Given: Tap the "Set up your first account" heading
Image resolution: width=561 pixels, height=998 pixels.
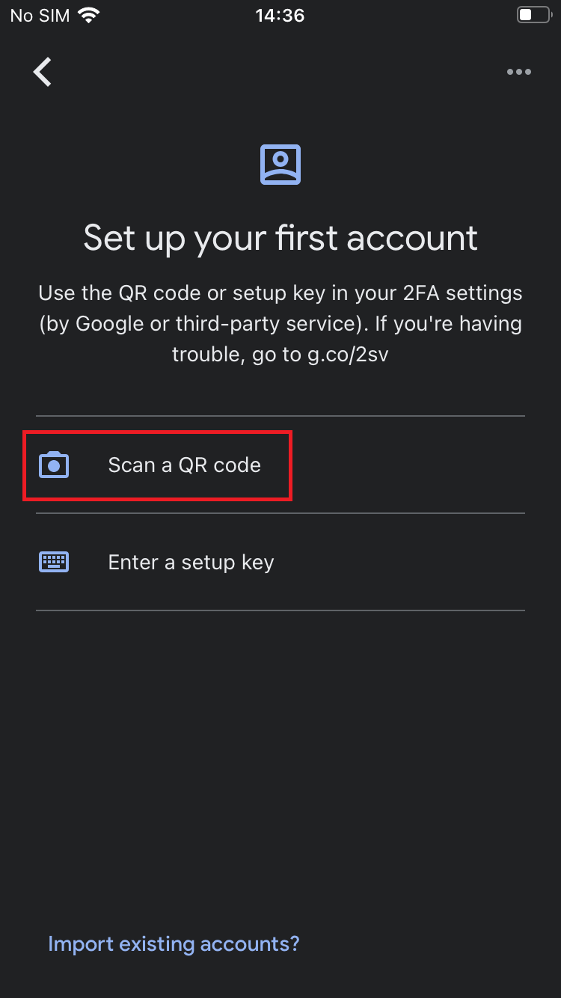Looking at the screenshot, I should (x=280, y=238).
